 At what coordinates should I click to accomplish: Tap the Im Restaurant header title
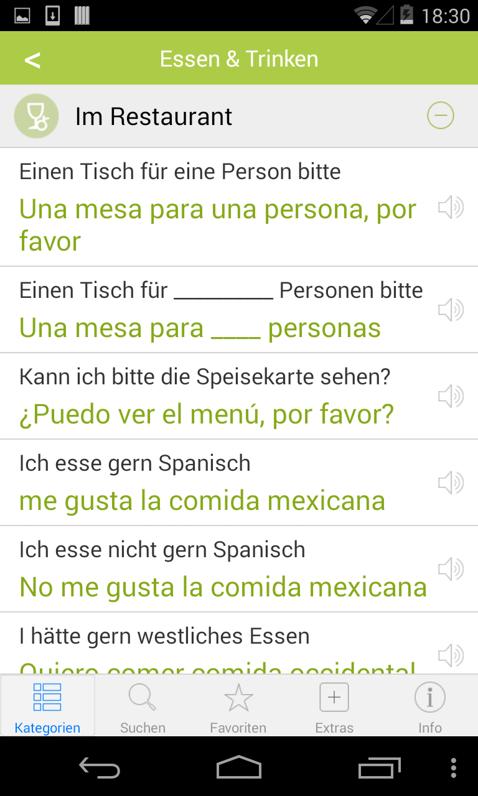154,116
